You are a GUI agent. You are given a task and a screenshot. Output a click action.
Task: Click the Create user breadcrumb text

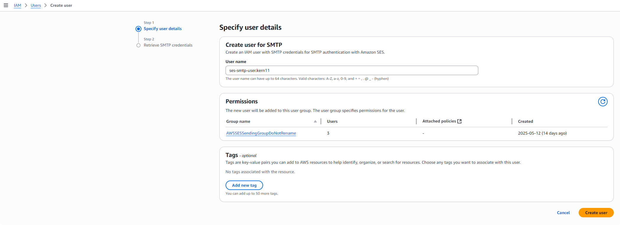(x=61, y=5)
